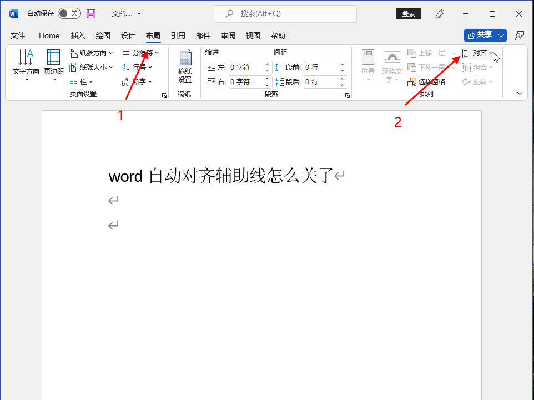
Task: Click the Save icon in title bar
Action: point(91,14)
